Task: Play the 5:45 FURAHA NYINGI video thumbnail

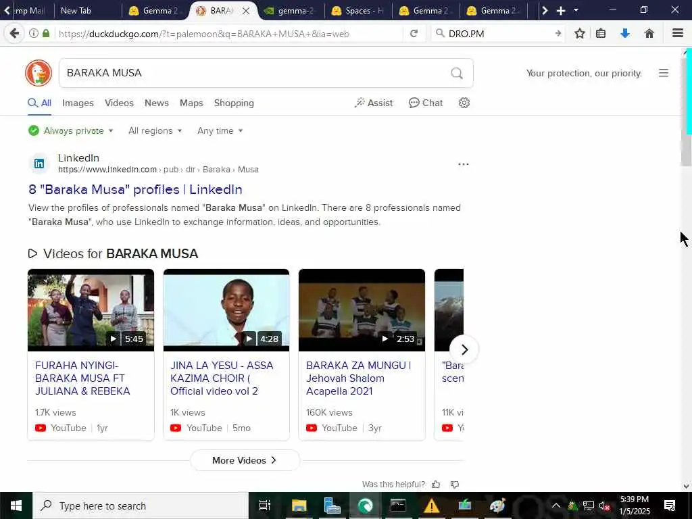Action: click(x=91, y=310)
